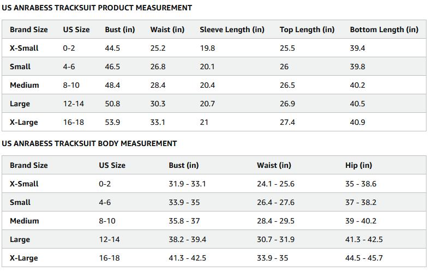432x272 pixels.
Task: Click the 'Top Length (in)' column header
Action: [x=307, y=29]
